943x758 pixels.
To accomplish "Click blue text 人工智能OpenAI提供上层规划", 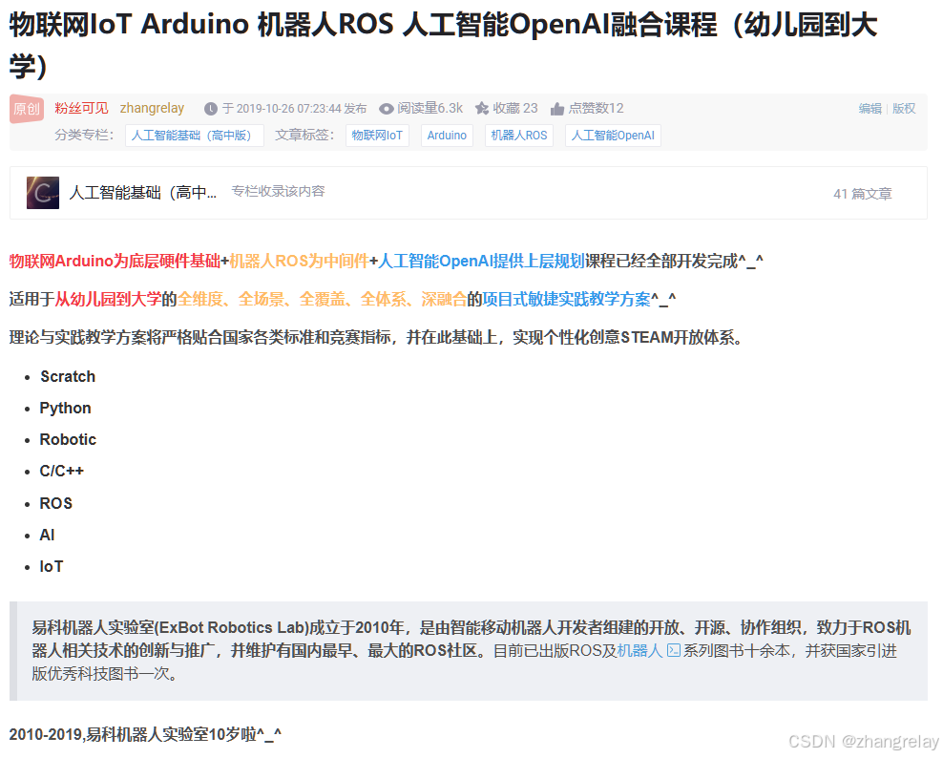I will point(481,261).
